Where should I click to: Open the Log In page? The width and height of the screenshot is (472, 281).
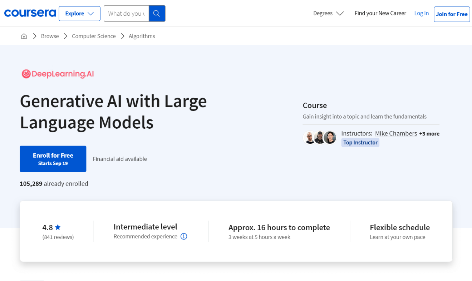point(421,13)
